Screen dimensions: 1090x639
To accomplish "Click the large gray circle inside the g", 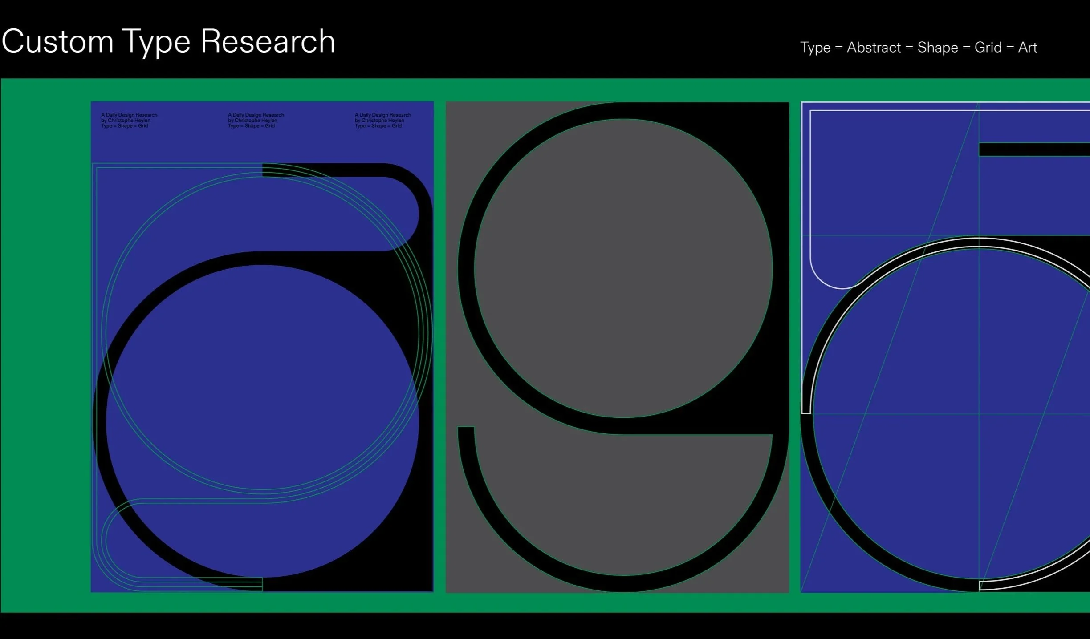I will [623, 268].
